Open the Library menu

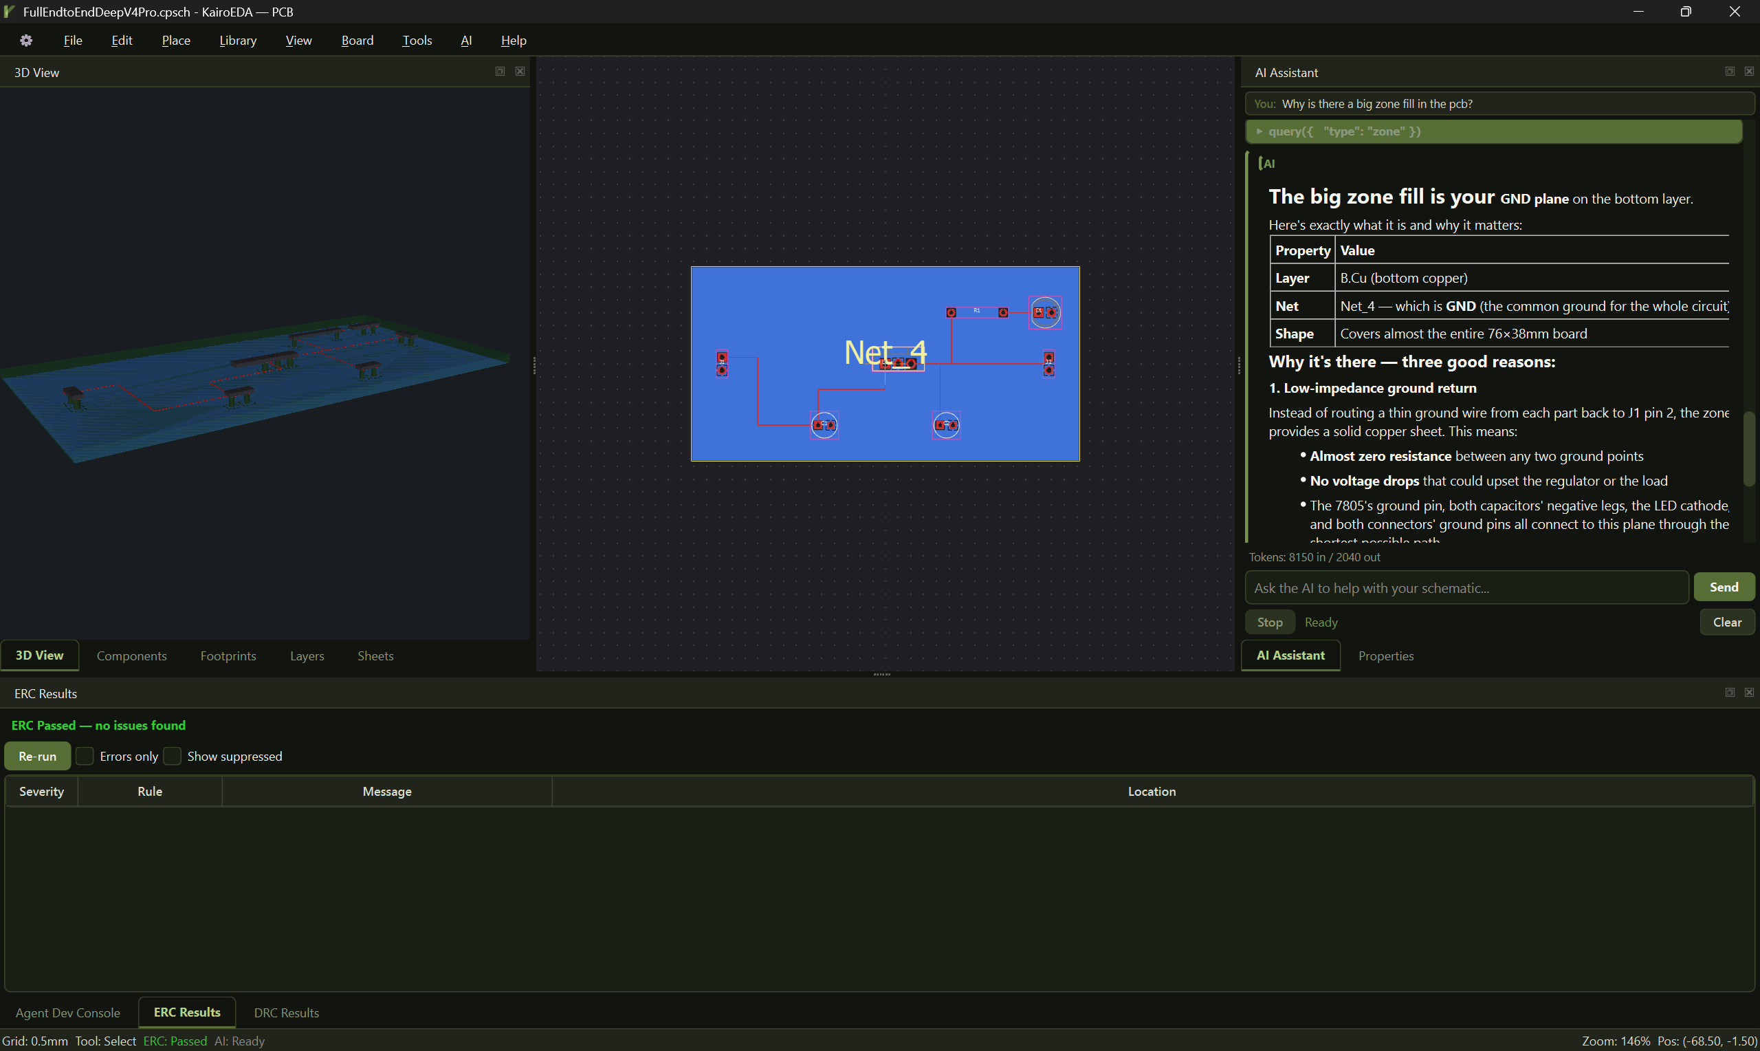click(238, 41)
